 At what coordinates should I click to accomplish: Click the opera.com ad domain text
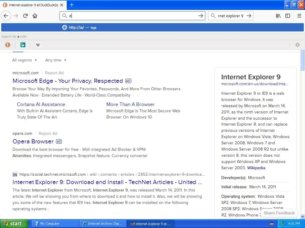point(22,133)
